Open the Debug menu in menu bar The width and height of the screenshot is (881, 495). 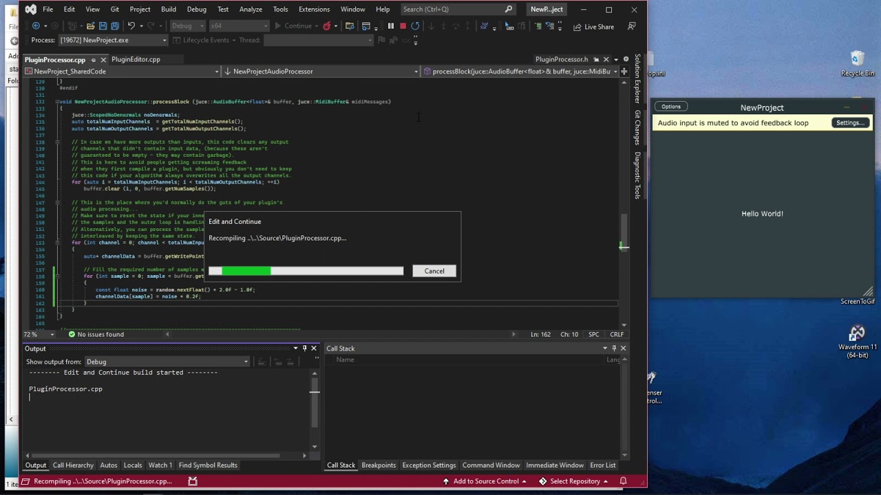tap(196, 9)
